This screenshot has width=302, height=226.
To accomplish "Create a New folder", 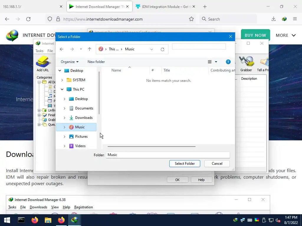I will click(x=96, y=62).
